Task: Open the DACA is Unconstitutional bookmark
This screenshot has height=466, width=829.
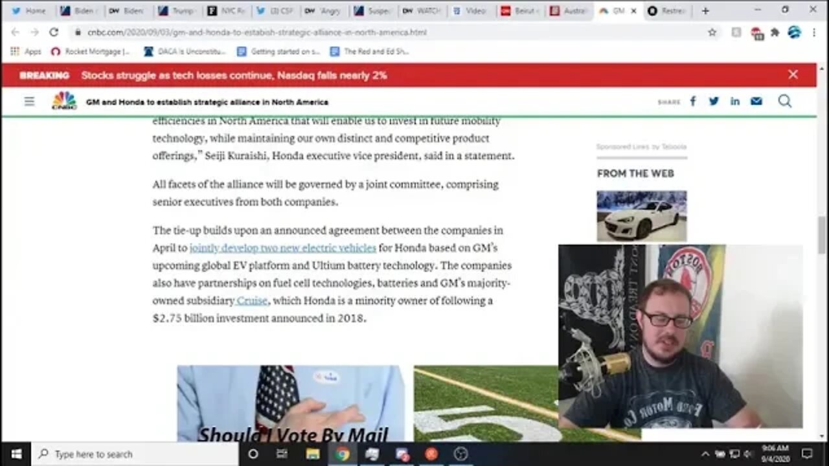Action: [x=185, y=51]
